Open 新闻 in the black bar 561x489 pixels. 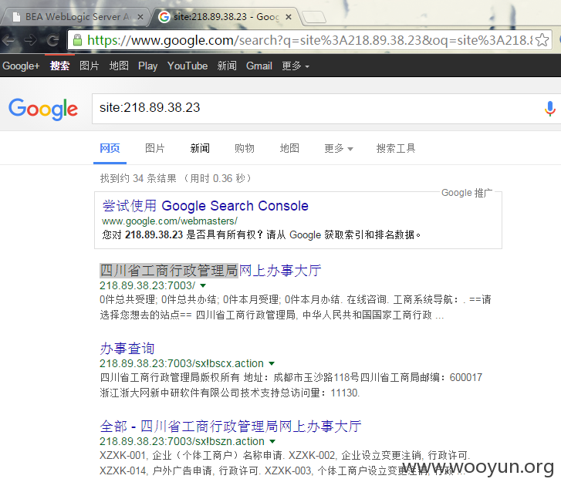click(227, 66)
